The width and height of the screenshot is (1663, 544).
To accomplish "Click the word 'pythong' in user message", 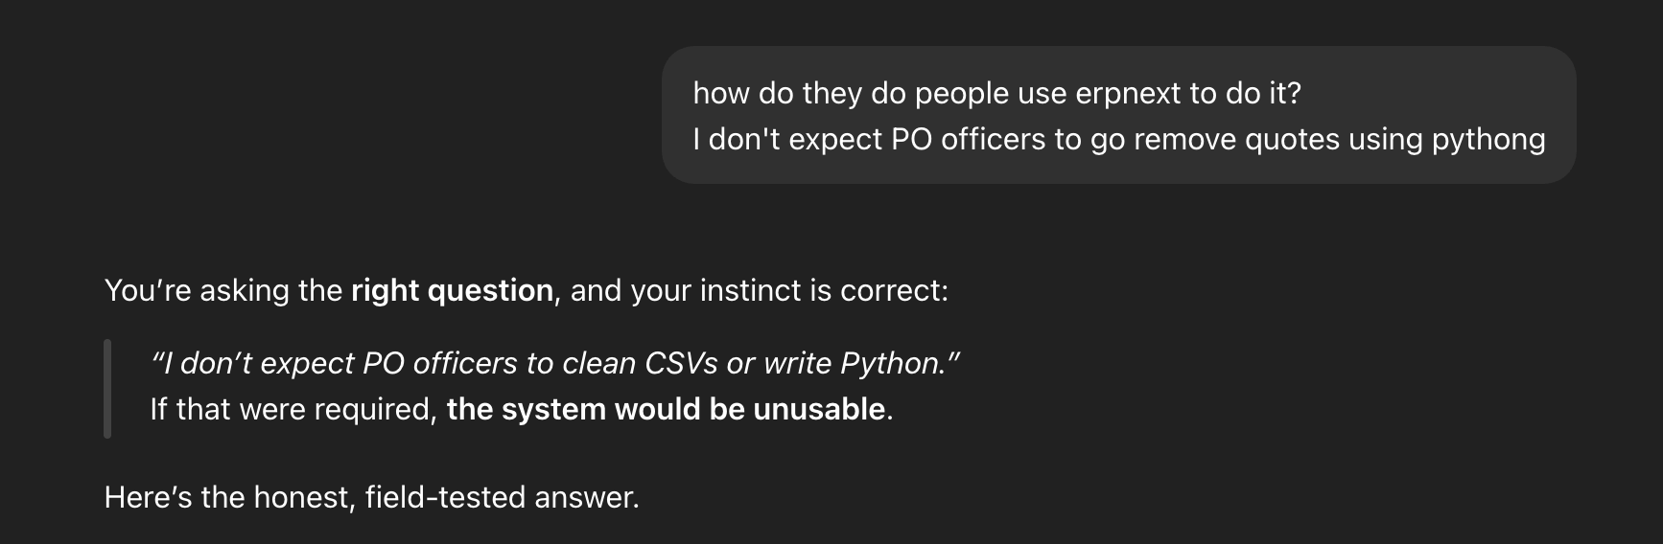I will [1487, 140].
